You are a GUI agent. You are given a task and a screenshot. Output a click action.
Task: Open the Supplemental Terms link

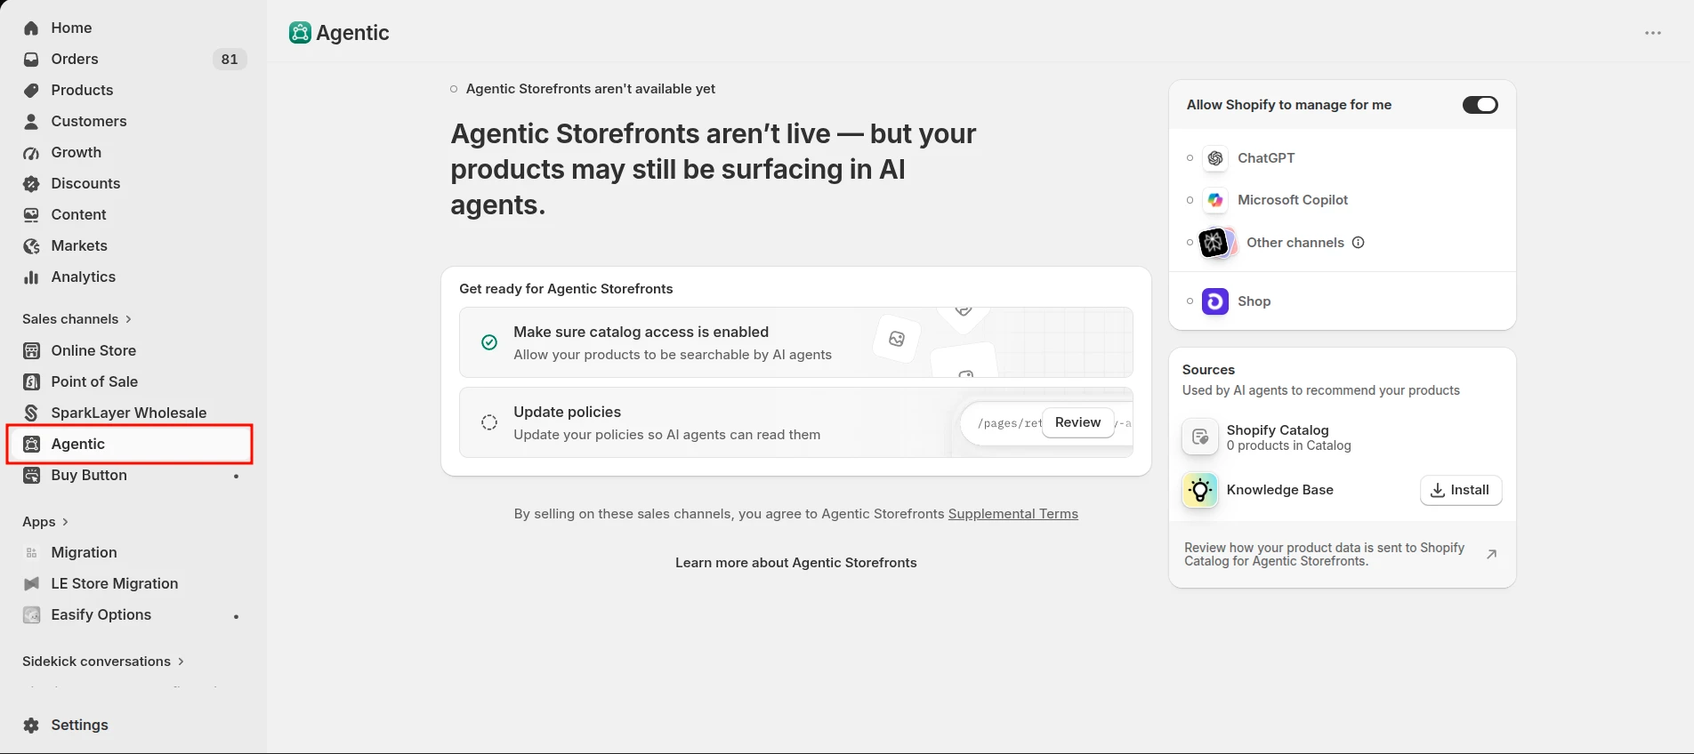tap(1012, 514)
